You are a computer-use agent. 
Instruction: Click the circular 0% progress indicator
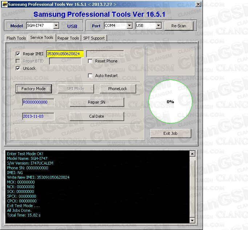click(170, 102)
